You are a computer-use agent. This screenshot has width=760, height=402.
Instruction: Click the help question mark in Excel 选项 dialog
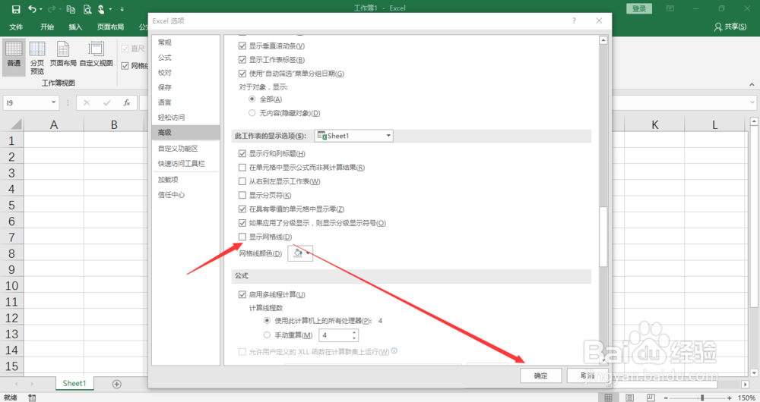(x=574, y=20)
